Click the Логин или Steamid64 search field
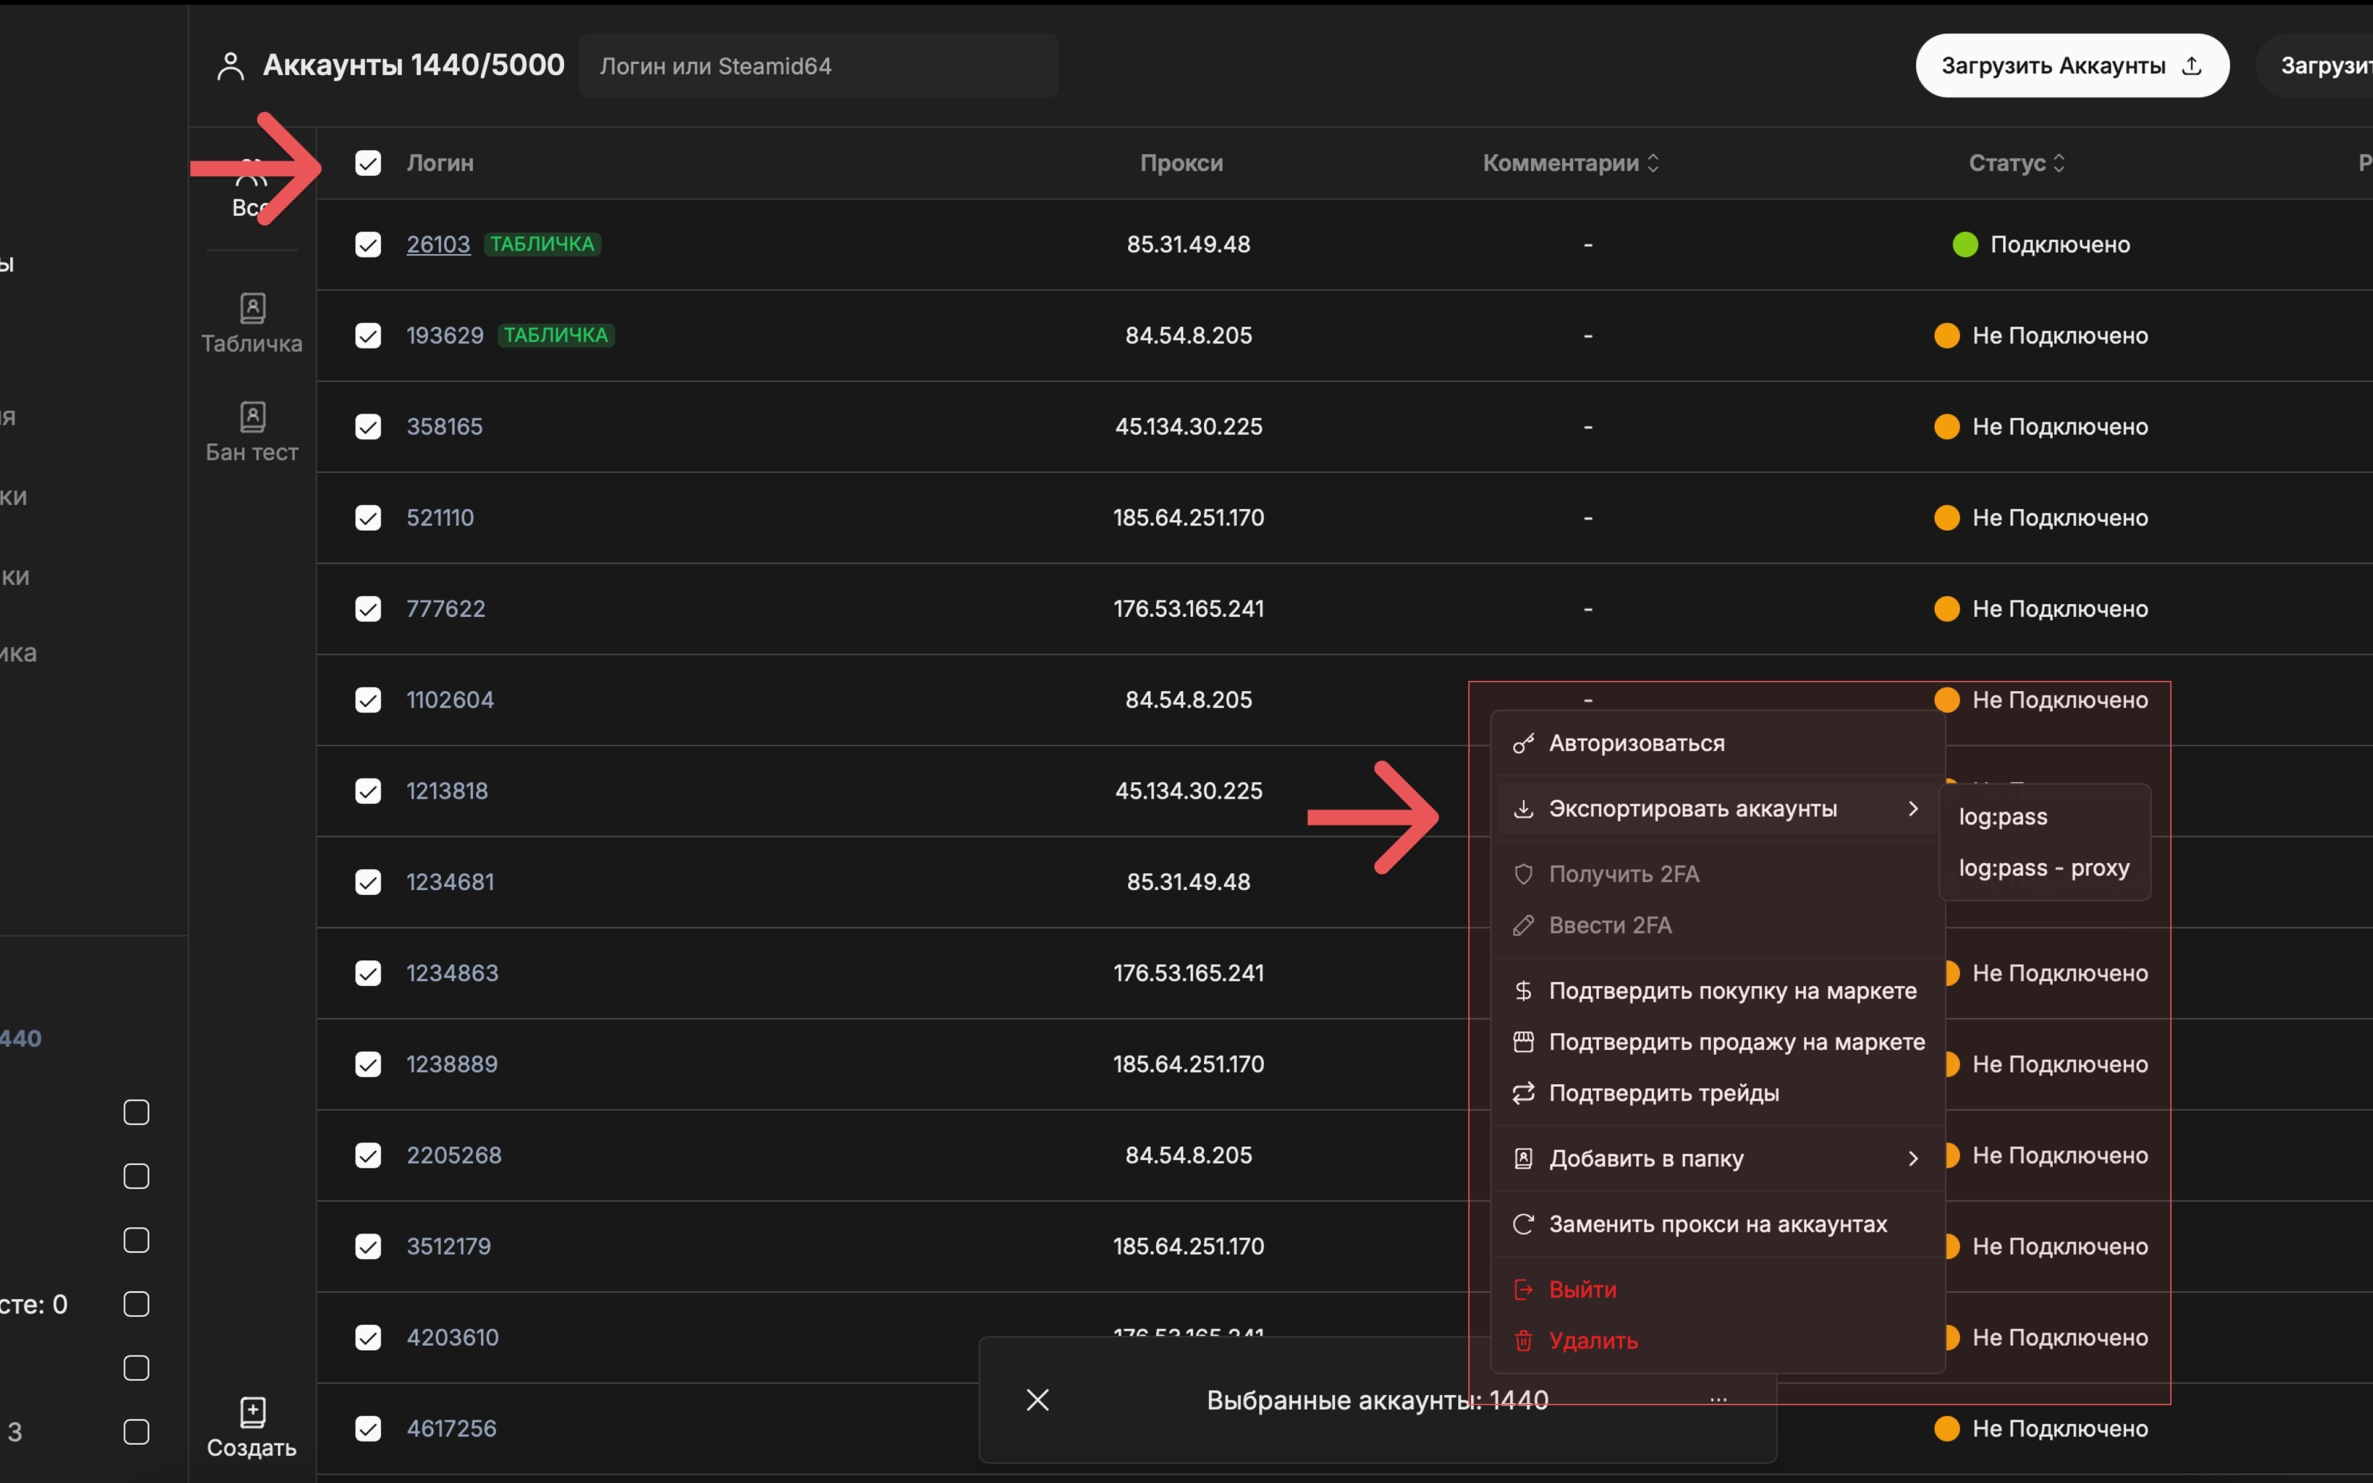This screenshot has height=1483, width=2373. tap(819, 65)
